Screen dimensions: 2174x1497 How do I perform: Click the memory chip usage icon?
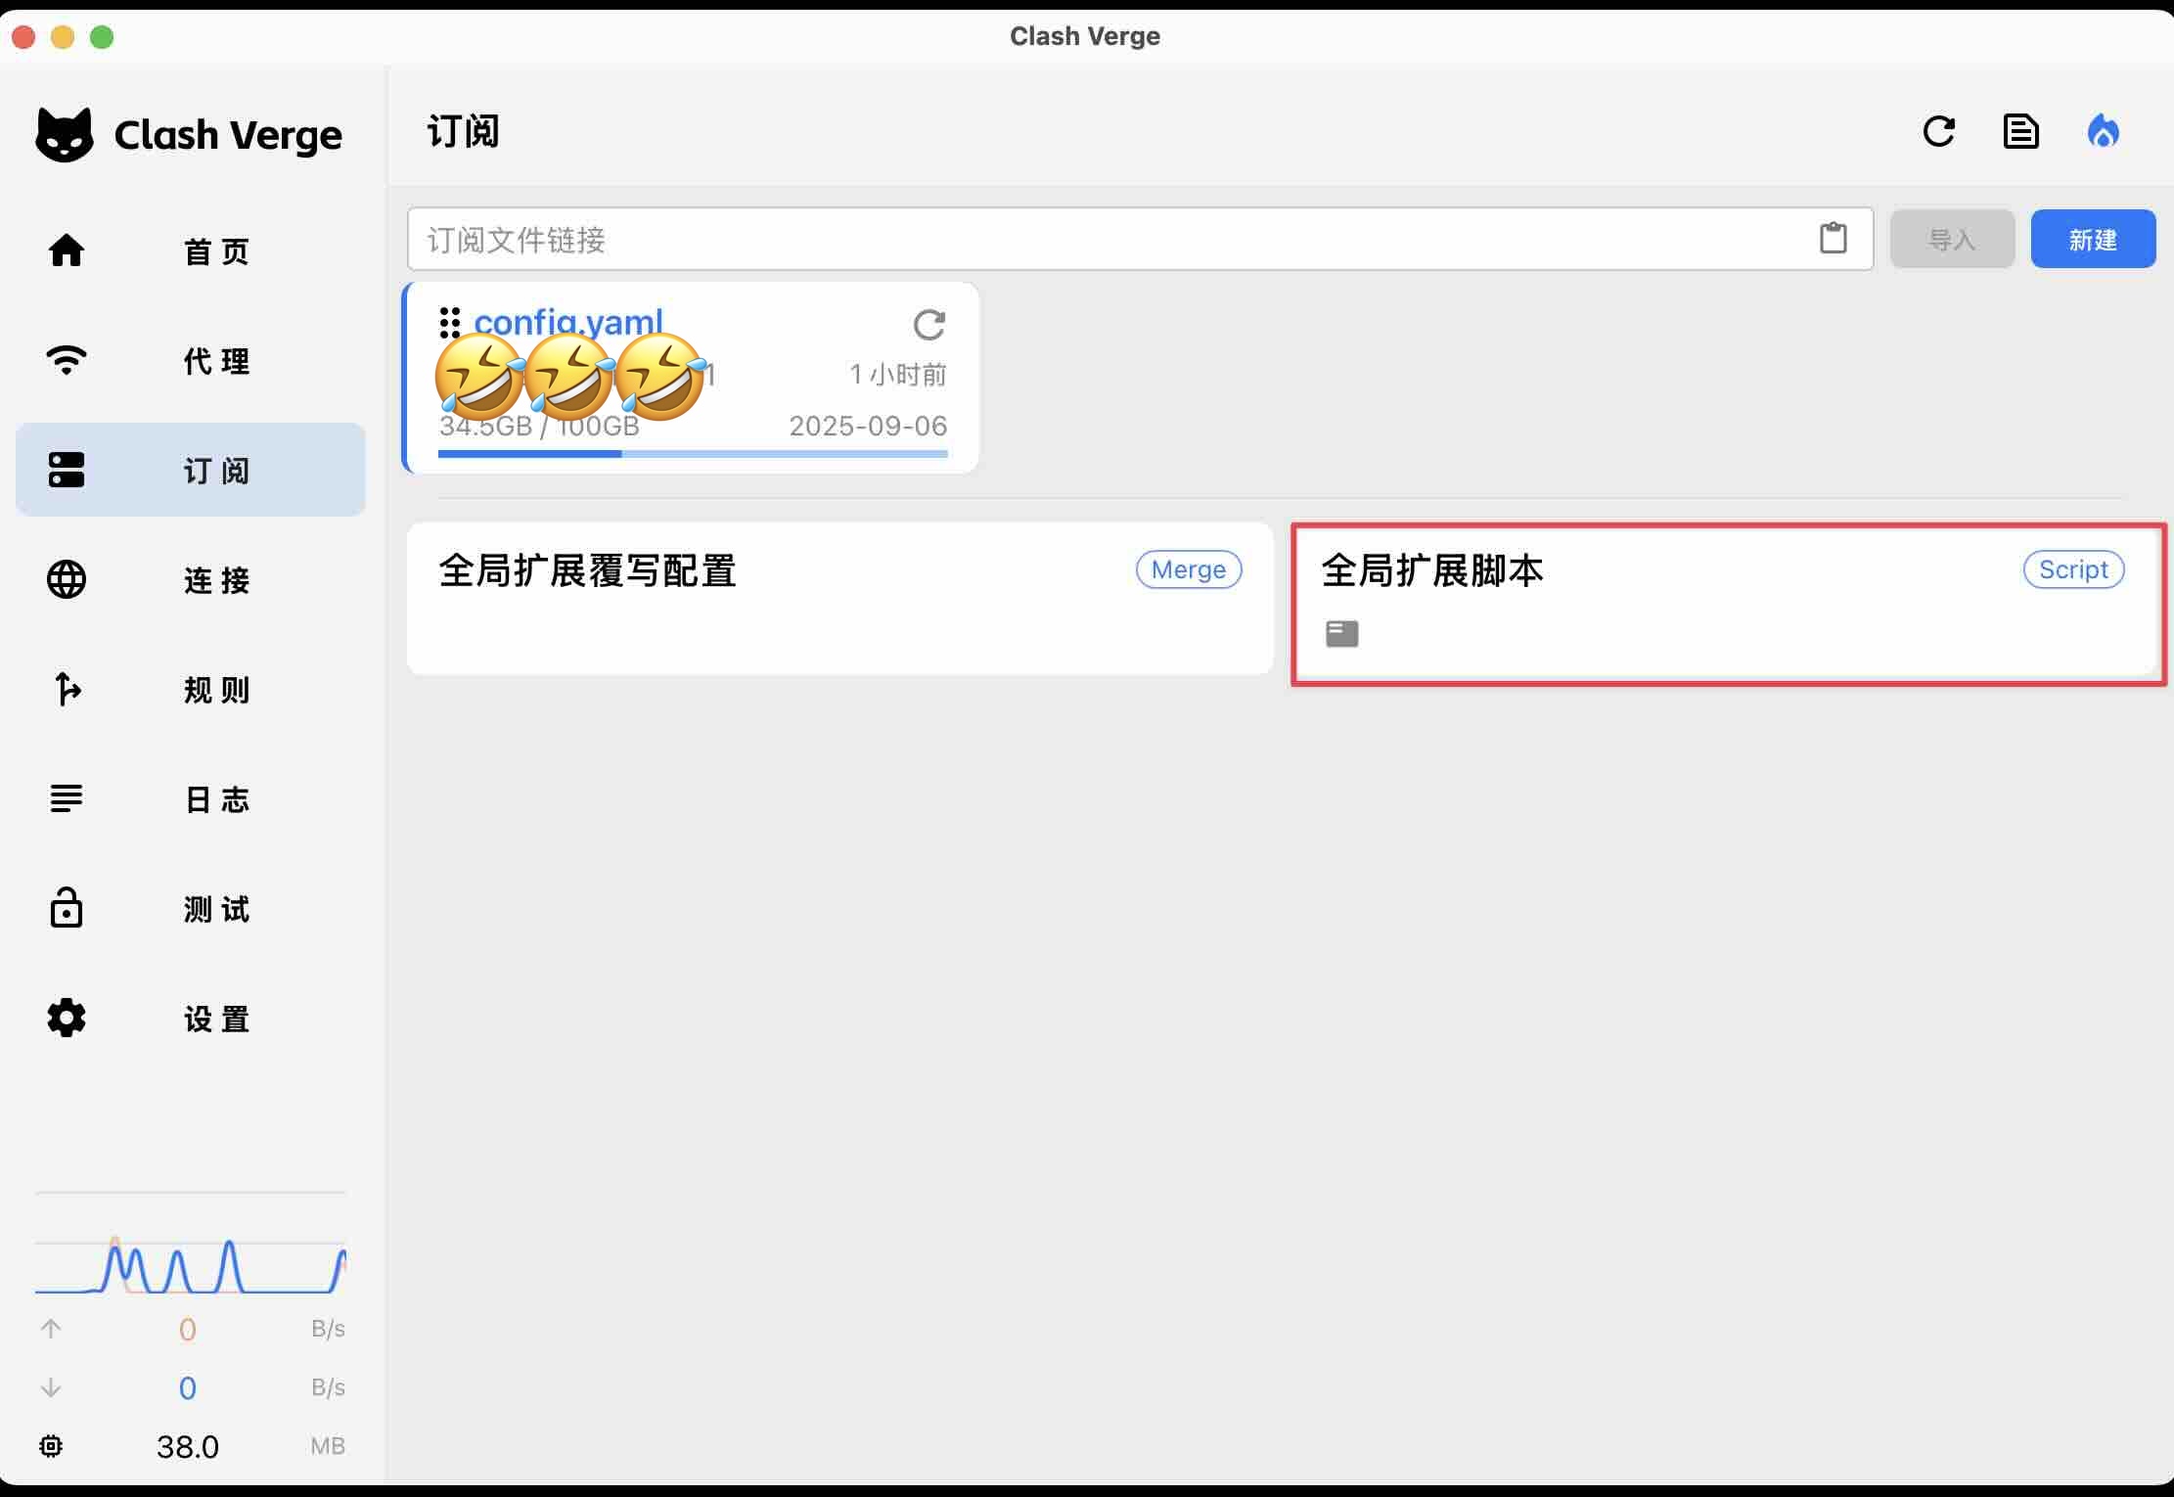click(51, 1446)
